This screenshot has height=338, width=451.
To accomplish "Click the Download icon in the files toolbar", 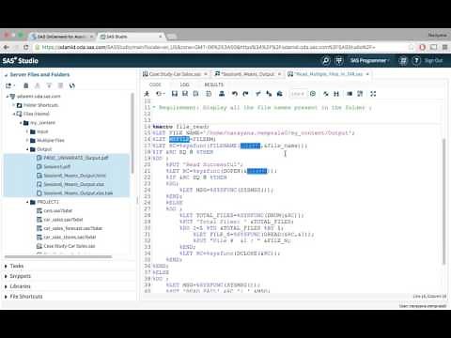I will 49,85.
